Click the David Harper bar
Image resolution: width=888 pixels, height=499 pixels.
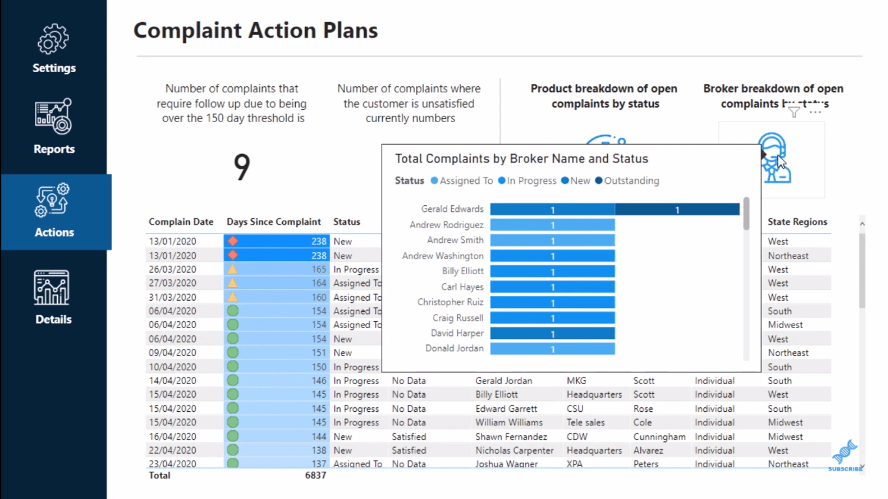tap(553, 333)
